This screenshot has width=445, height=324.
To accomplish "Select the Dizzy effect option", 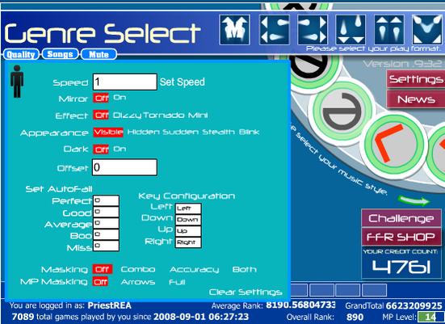I will (127, 116).
